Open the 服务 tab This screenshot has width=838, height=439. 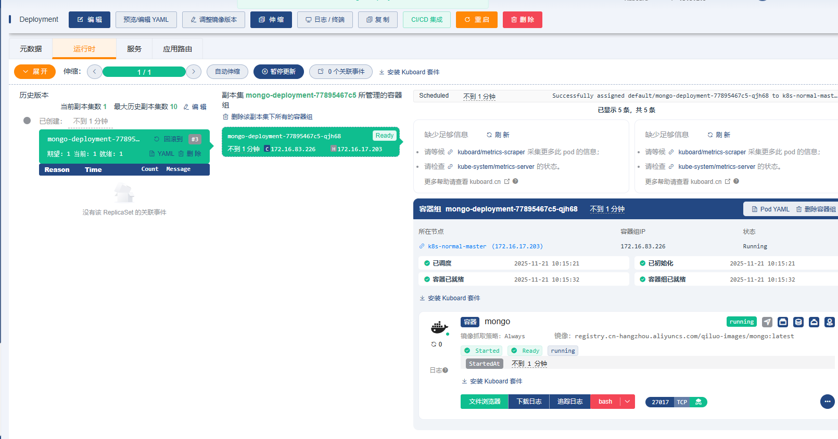[134, 49]
